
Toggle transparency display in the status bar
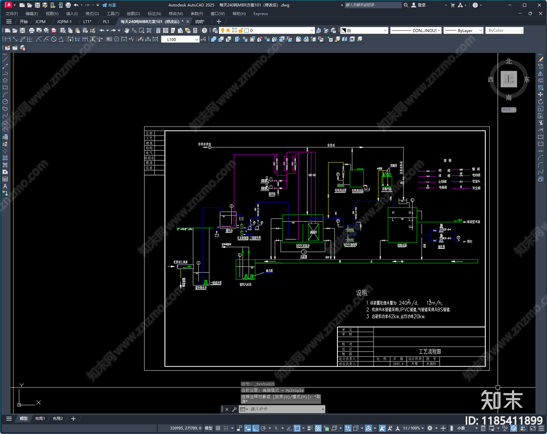tap(318, 428)
